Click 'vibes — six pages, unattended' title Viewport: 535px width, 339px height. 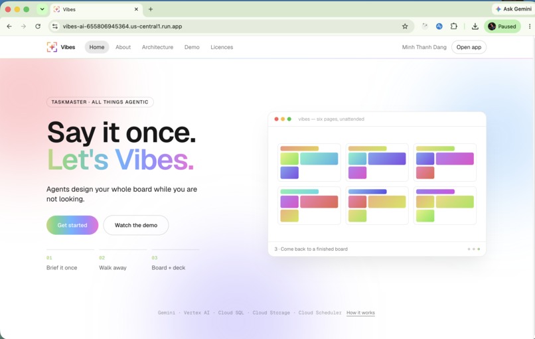(x=331, y=119)
